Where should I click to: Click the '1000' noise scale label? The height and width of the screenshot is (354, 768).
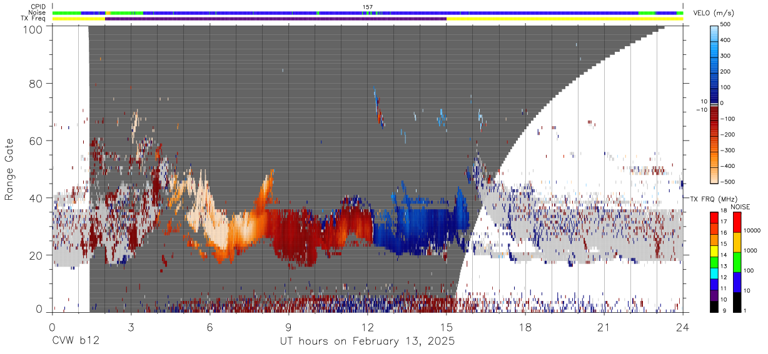(x=750, y=250)
